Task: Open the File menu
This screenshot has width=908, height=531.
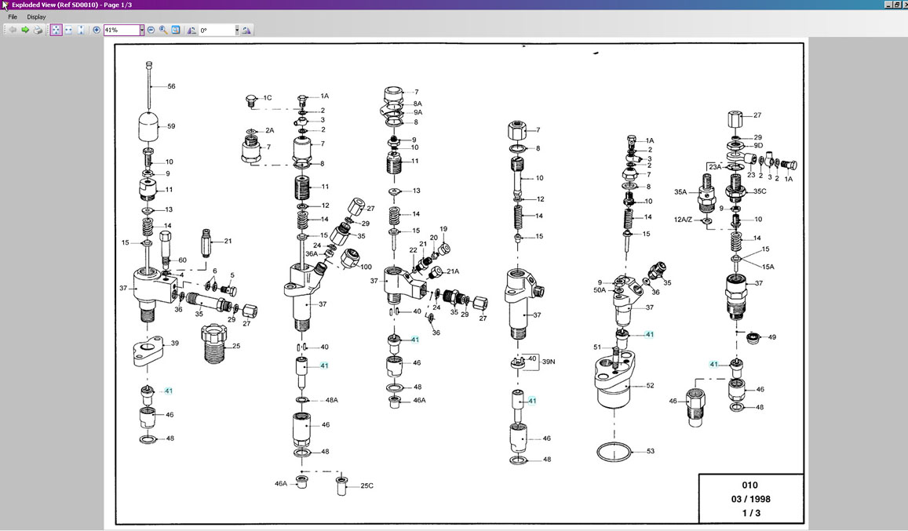Action: (13, 16)
